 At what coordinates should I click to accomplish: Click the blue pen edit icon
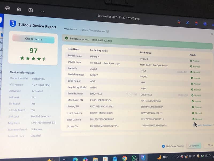[188, 23]
